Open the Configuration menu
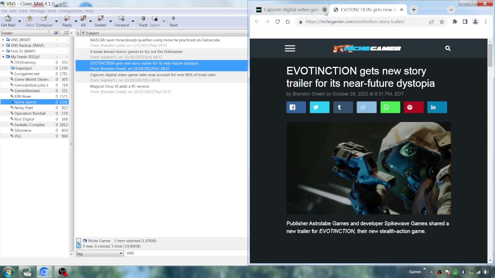Image resolution: width=495 pixels, height=278 pixels. click(x=70, y=11)
